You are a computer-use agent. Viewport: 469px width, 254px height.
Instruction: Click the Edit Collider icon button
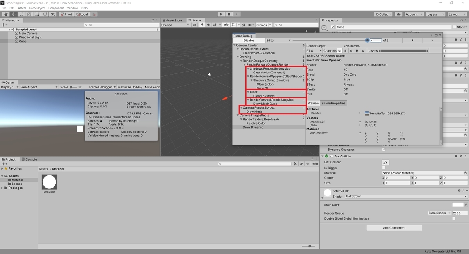click(385, 162)
